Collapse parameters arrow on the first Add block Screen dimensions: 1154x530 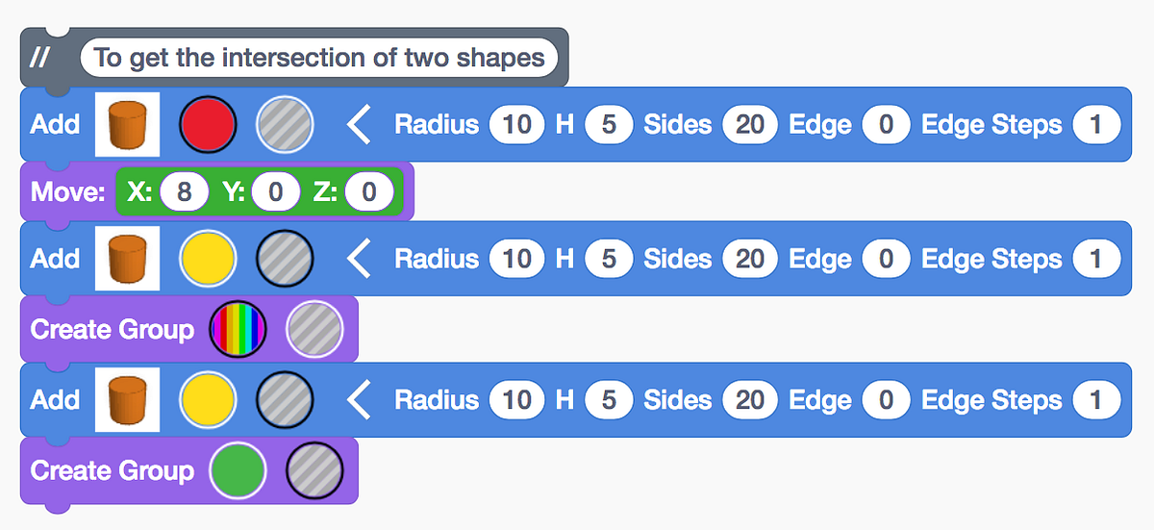coord(358,125)
